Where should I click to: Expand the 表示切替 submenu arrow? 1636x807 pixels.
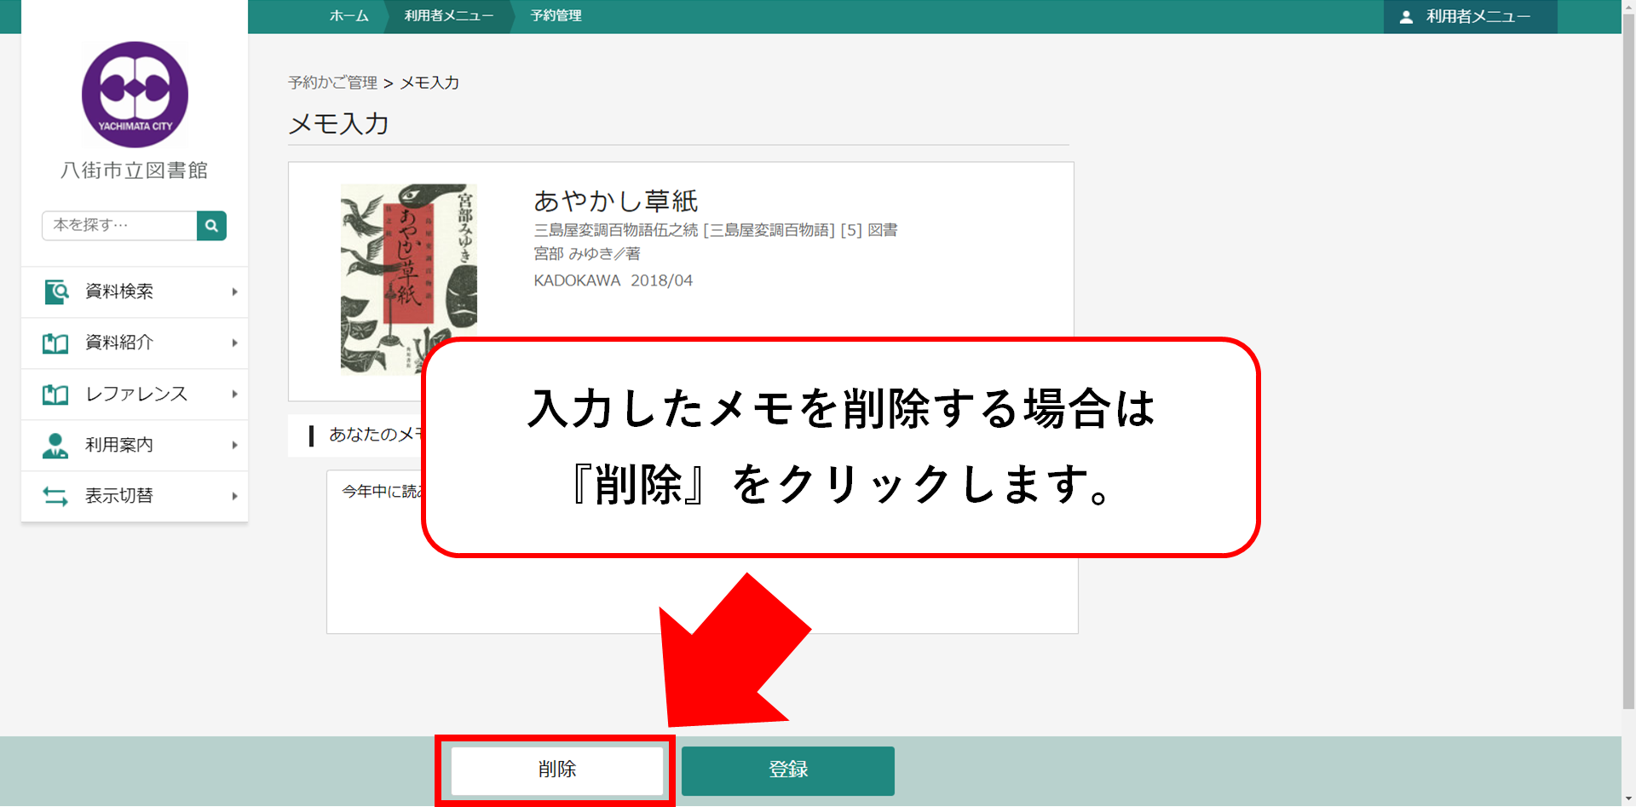coord(234,496)
